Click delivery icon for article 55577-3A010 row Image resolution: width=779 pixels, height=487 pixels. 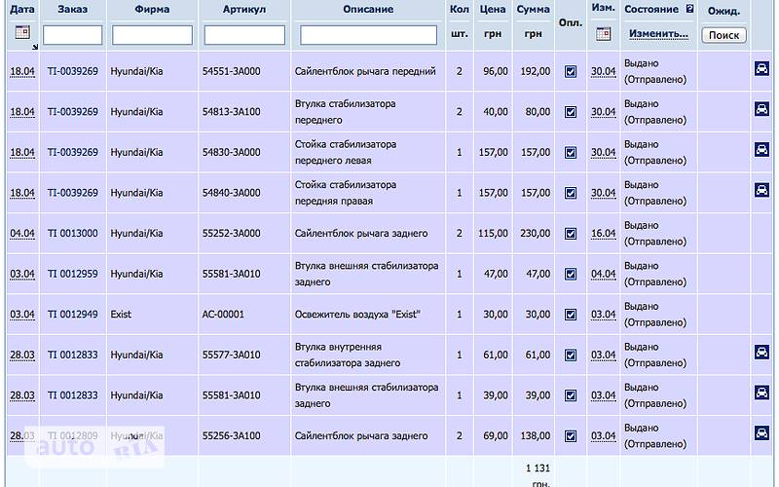pyautogui.click(x=761, y=352)
